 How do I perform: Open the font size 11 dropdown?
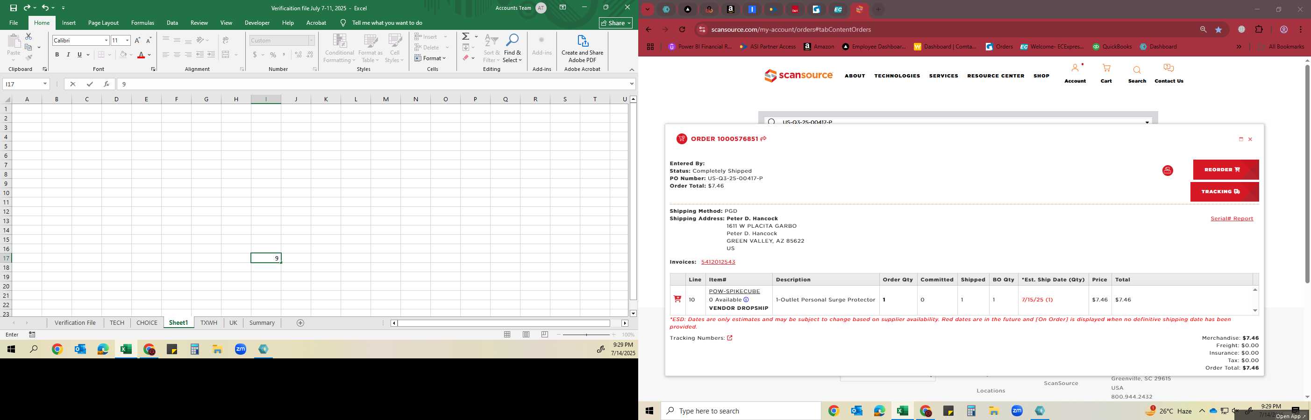point(127,40)
